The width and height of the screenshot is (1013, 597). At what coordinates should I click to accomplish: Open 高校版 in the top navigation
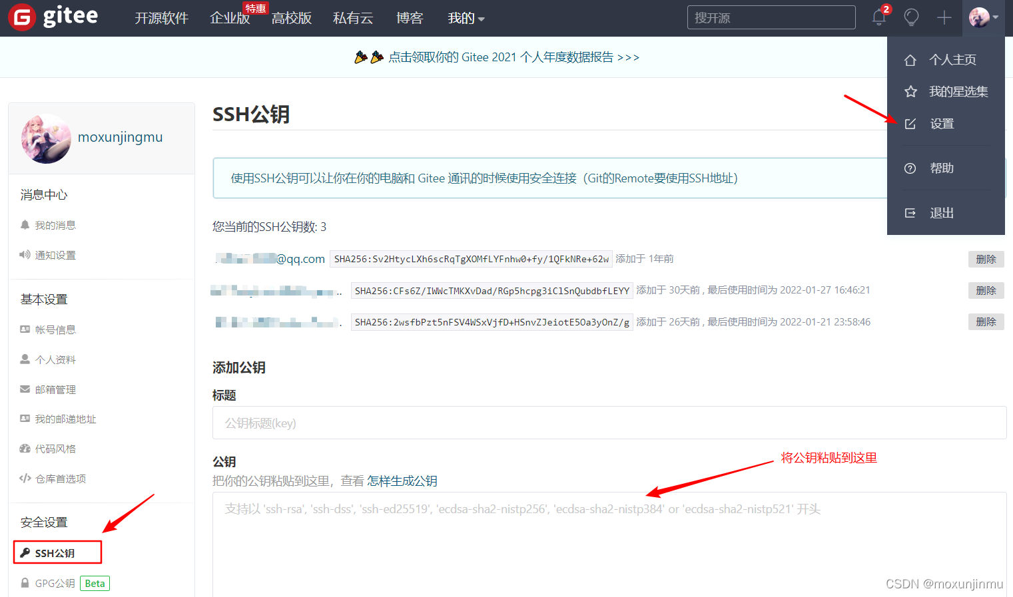pos(292,18)
